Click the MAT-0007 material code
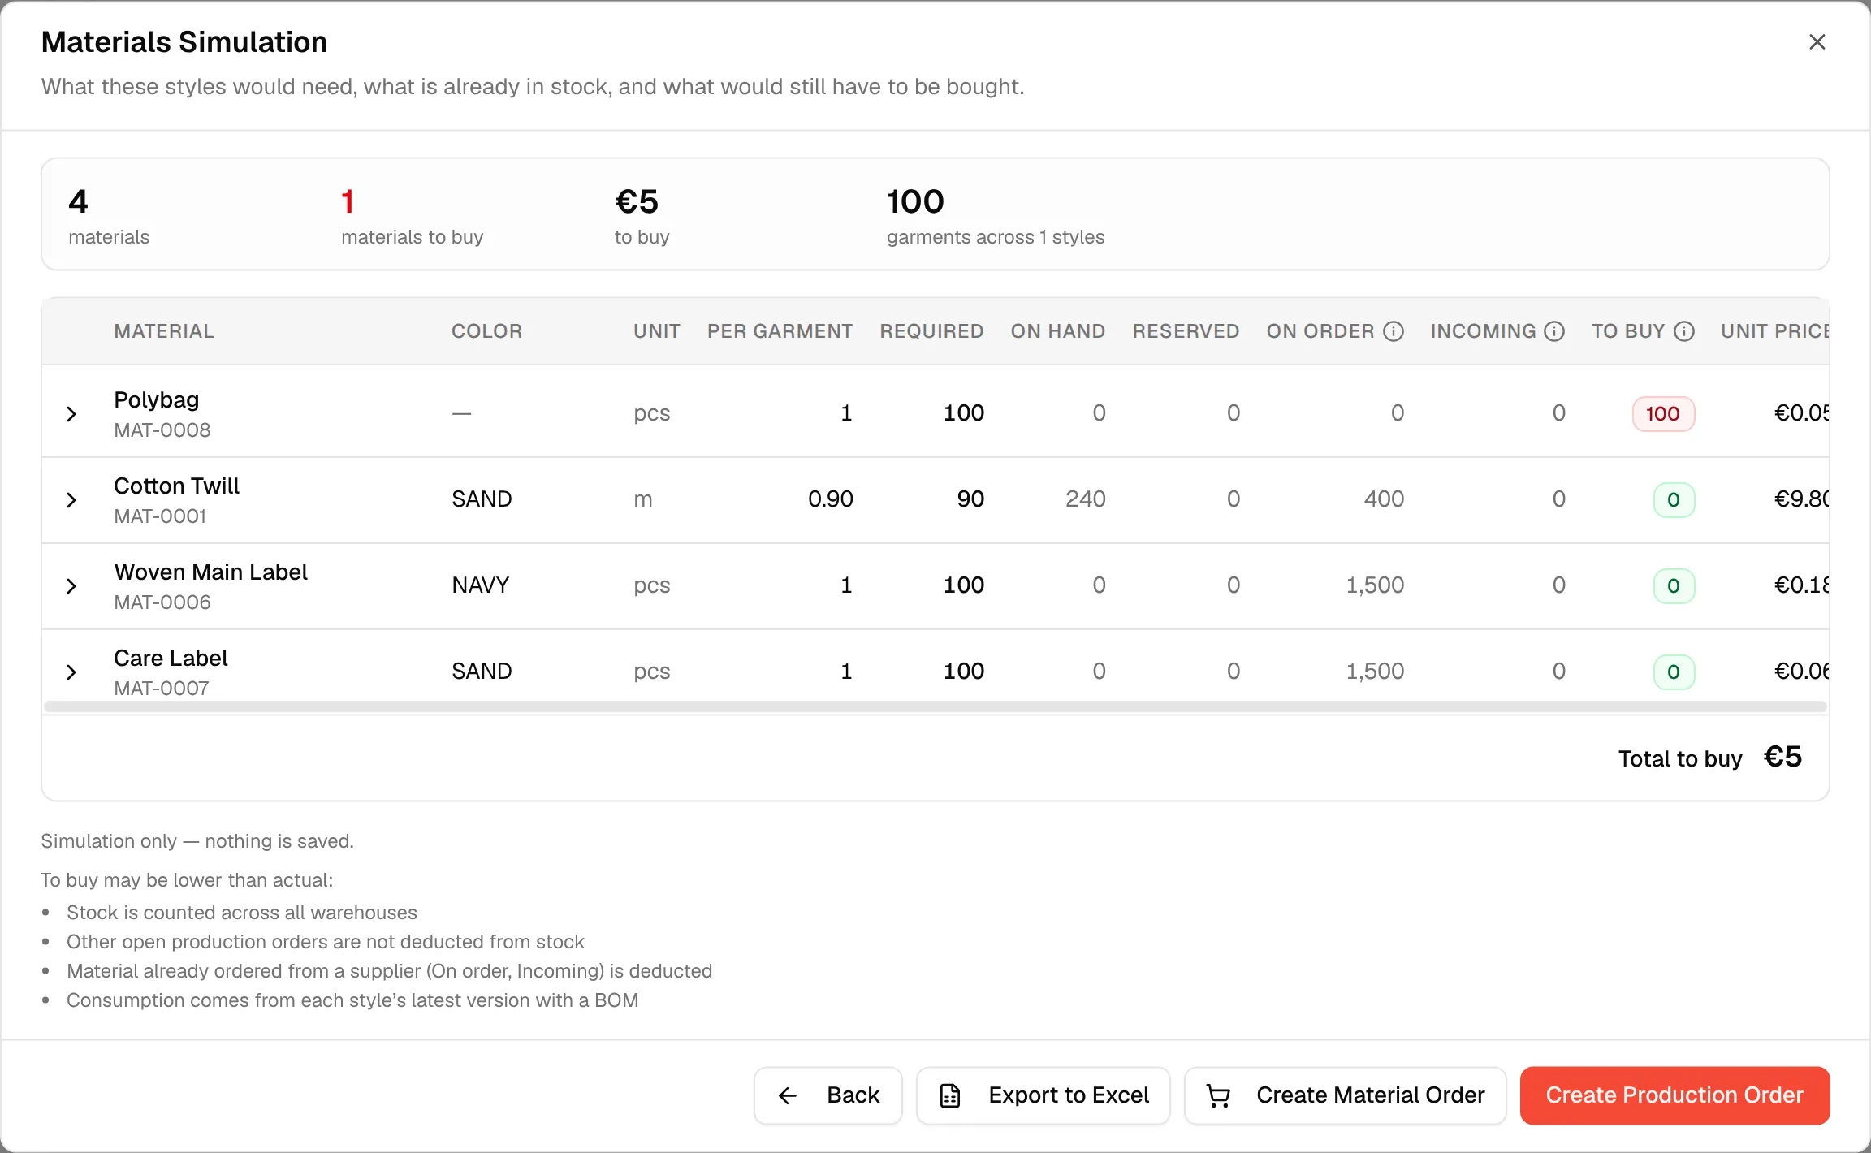Screen dimensions: 1871x1153 pos(161,689)
